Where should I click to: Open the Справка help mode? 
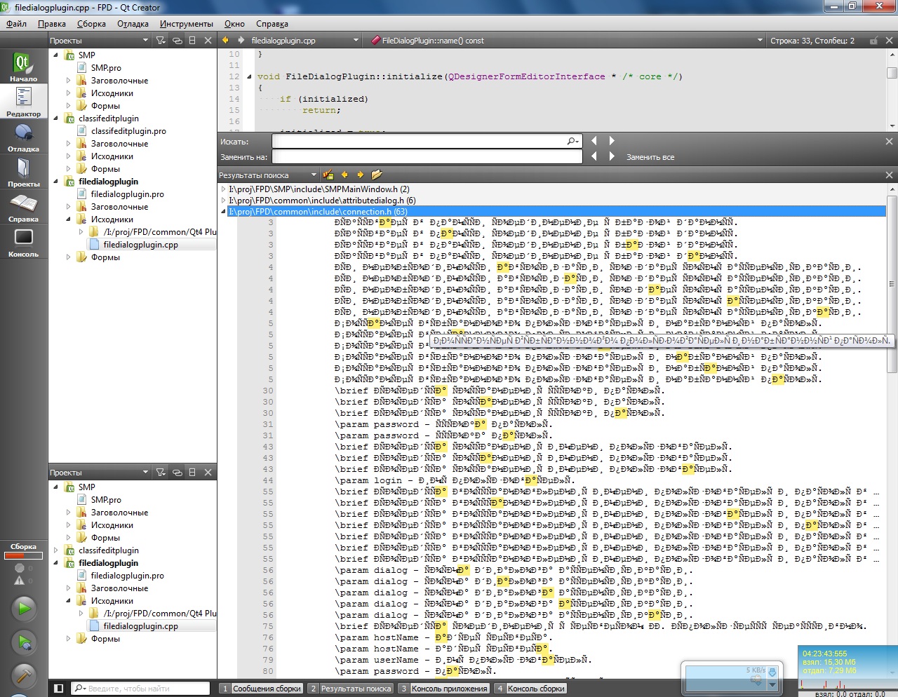pyautogui.click(x=23, y=207)
